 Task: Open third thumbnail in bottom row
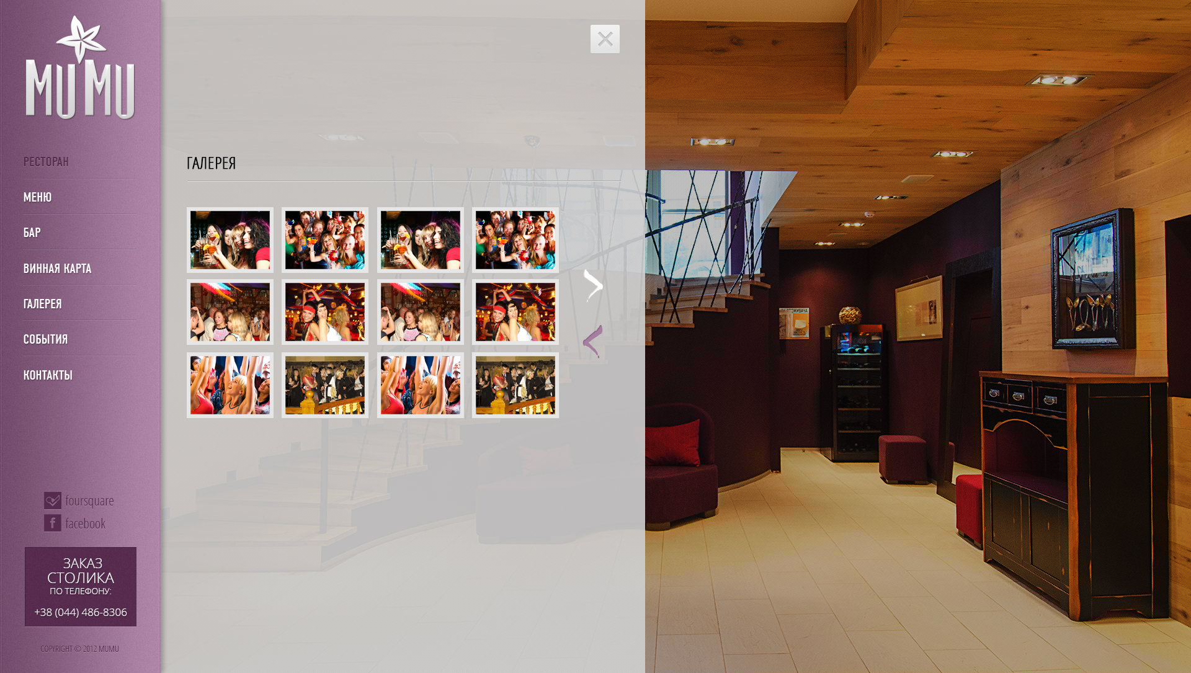click(x=421, y=385)
